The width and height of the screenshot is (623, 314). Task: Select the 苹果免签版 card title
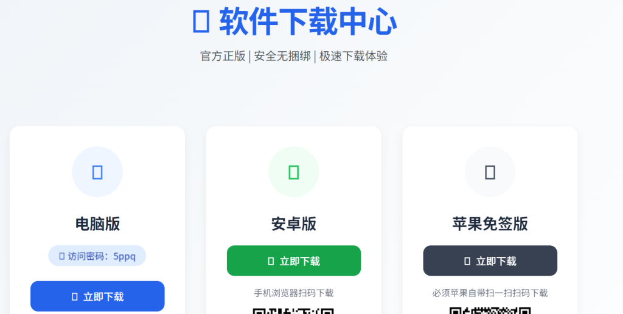point(490,224)
